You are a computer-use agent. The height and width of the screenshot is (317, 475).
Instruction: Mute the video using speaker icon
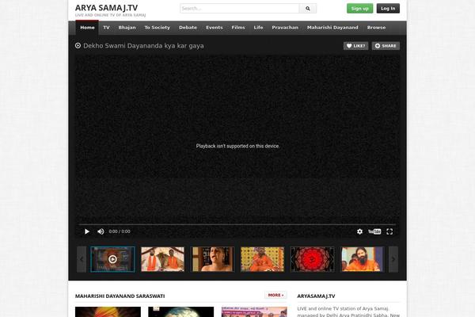101,231
